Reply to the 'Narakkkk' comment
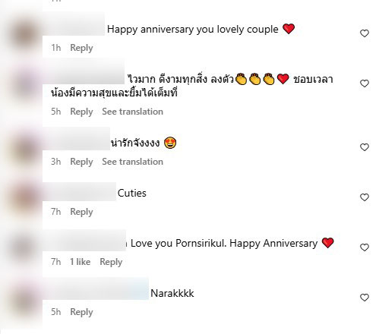Image resolution: width=379 pixels, height=334 pixels. tap(81, 312)
